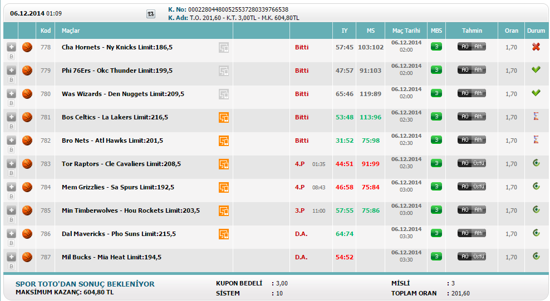Click hourglass status on Bos Celtics row
The image size is (550, 301).
pos(536,116)
